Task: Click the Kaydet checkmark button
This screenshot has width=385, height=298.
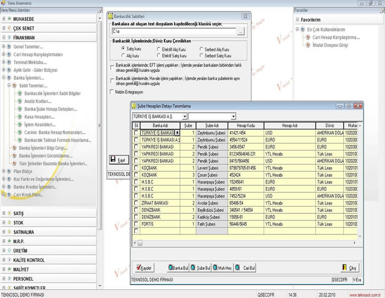Action: pos(144,268)
